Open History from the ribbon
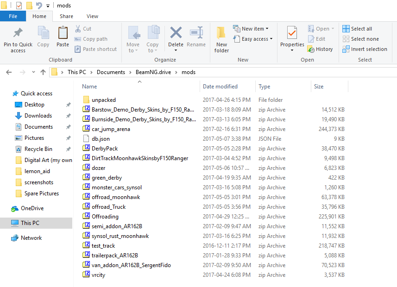The width and height of the screenshot is (397, 287). coord(320,49)
